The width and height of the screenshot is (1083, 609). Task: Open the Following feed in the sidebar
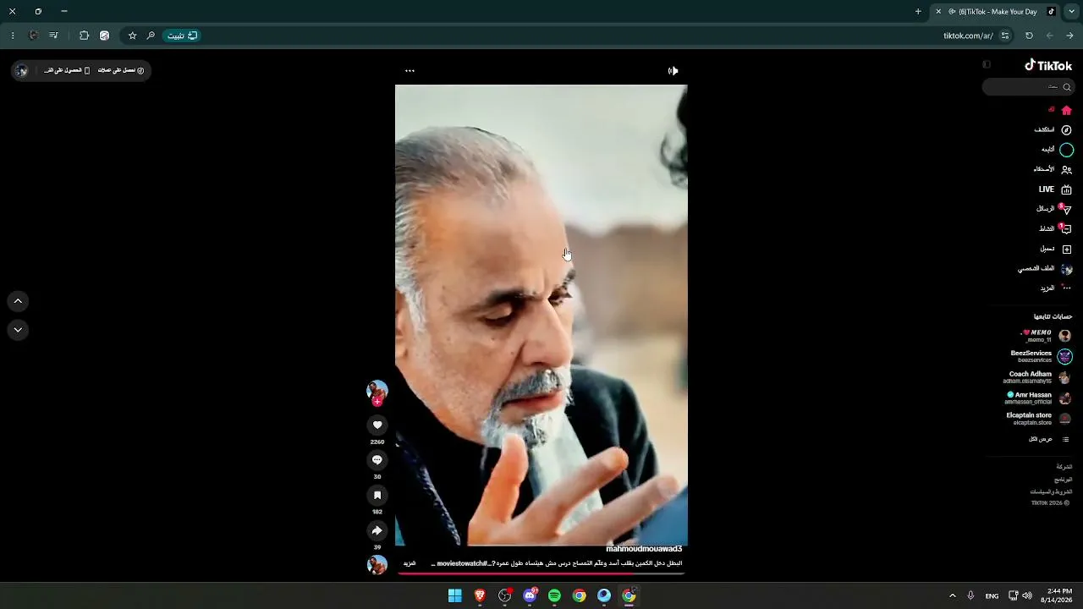[x=1057, y=150]
